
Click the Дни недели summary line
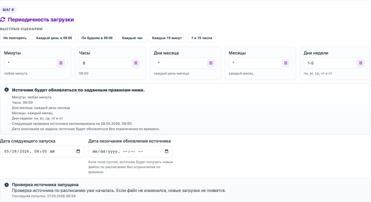click(37, 118)
